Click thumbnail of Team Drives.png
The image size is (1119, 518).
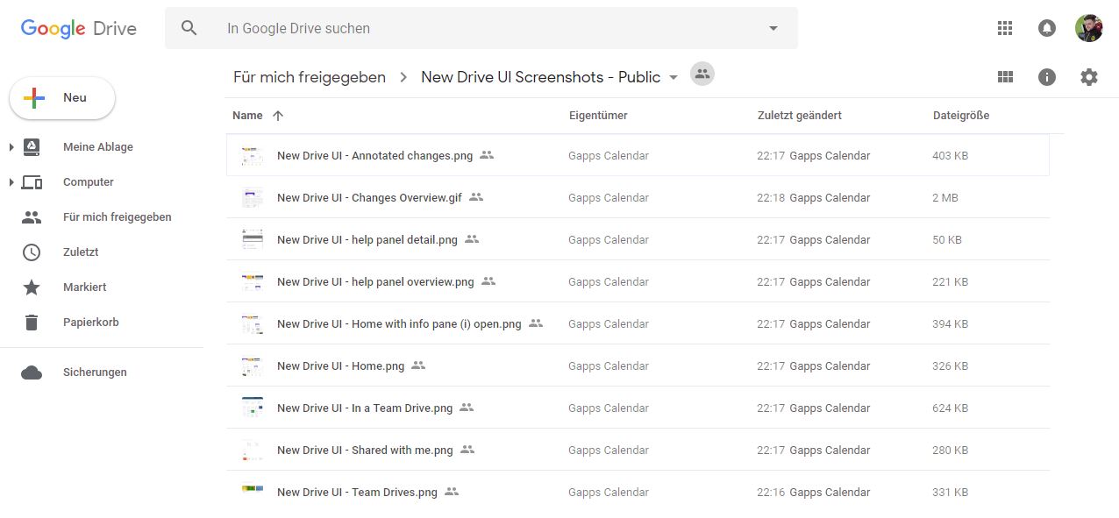pyautogui.click(x=253, y=489)
